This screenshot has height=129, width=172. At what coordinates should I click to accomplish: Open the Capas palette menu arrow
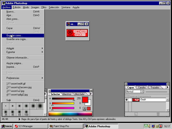[167, 87]
